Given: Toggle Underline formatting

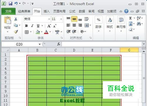Looking at the screenshot, I should [38, 26].
